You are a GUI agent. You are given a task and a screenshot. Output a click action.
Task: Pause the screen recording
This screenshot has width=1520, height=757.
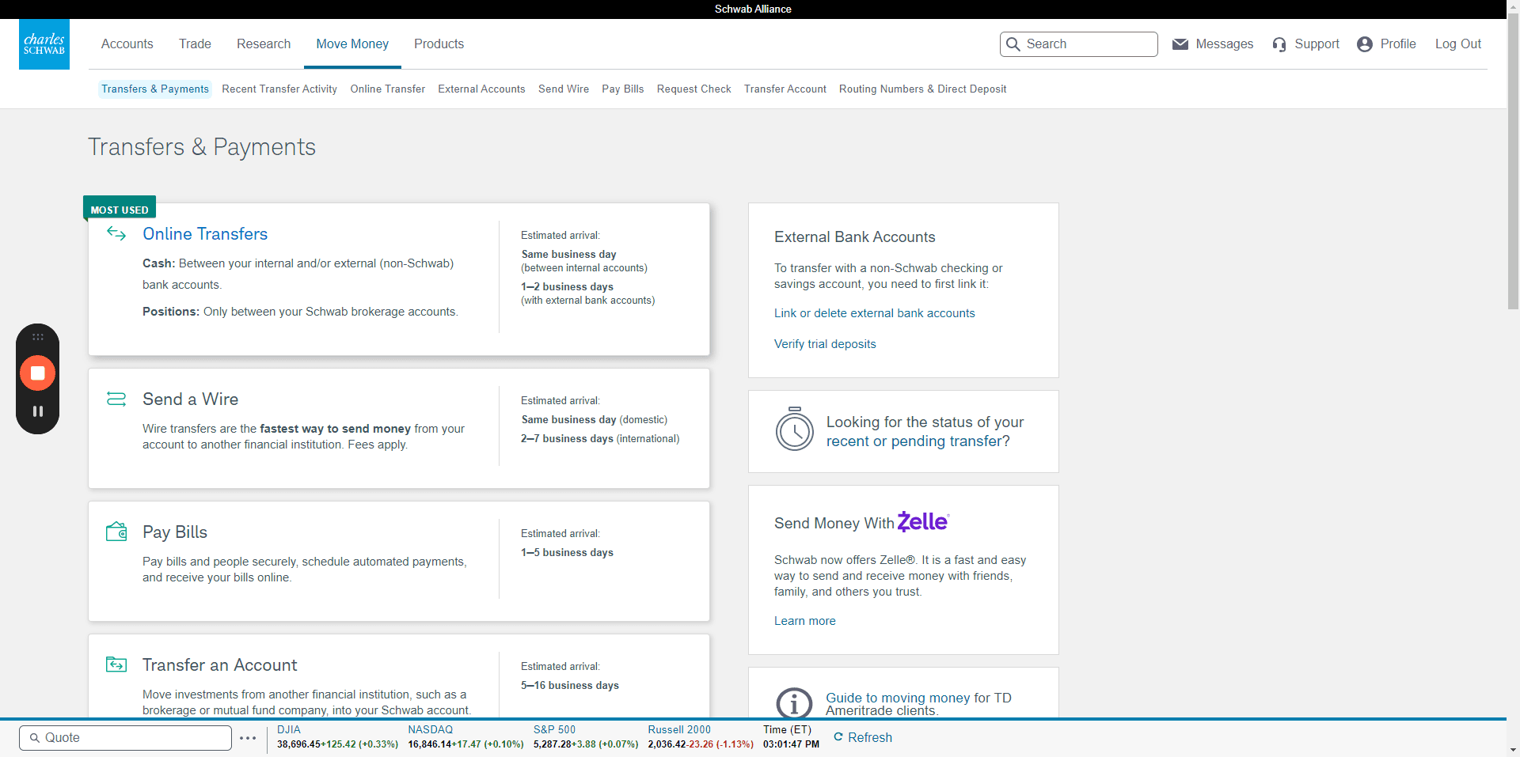pos(37,411)
